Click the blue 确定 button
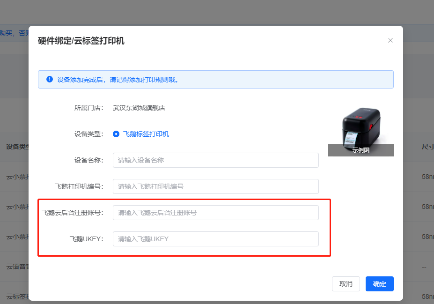This screenshot has height=304, width=434. click(x=380, y=284)
